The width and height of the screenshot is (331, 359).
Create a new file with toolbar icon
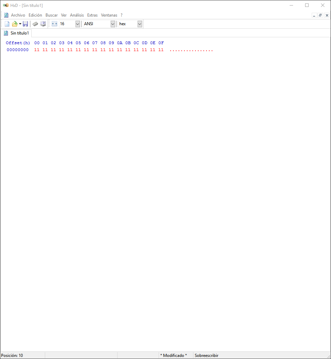(x=7, y=24)
